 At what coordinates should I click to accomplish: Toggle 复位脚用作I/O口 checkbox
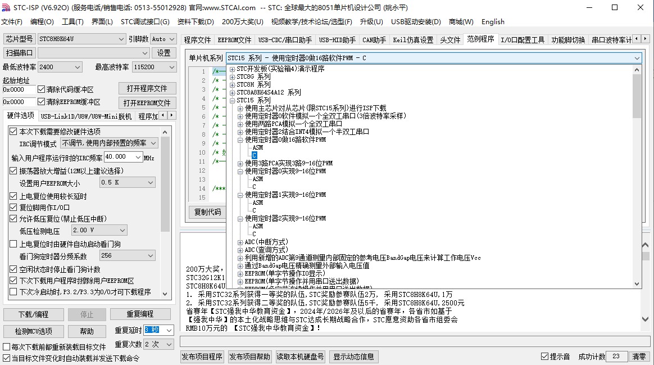[13, 208]
